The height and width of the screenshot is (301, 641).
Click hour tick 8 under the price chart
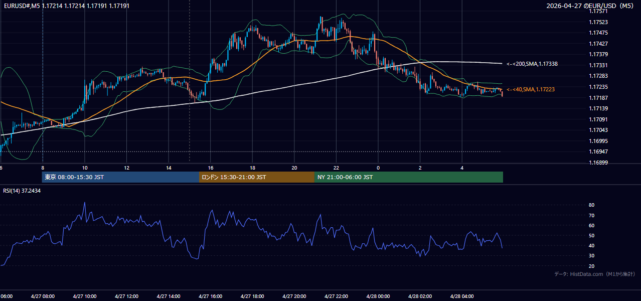click(x=43, y=168)
